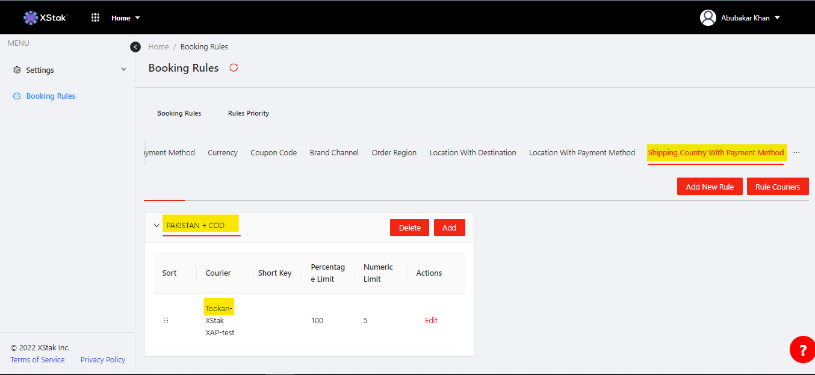Grab the row sort drag handle
This screenshot has height=375, width=815.
coord(166,321)
